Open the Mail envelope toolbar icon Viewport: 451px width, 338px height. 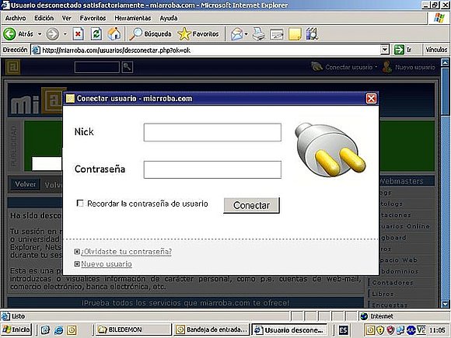click(236, 34)
